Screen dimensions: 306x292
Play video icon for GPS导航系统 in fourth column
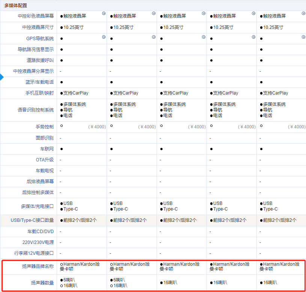click(x=253, y=37)
